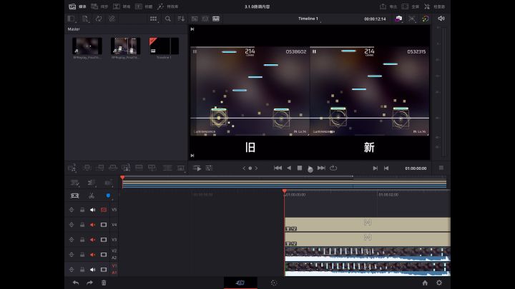Image resolution: width=515 pixels, height=289 pixels.
Task: Click the media pool search icon
Action: click(x=168, y=19)
